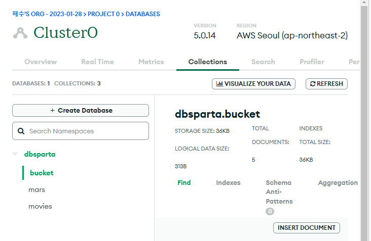The image size is (371, 241).
Task: Open the Find sub-tab
Action: point(184,183)
